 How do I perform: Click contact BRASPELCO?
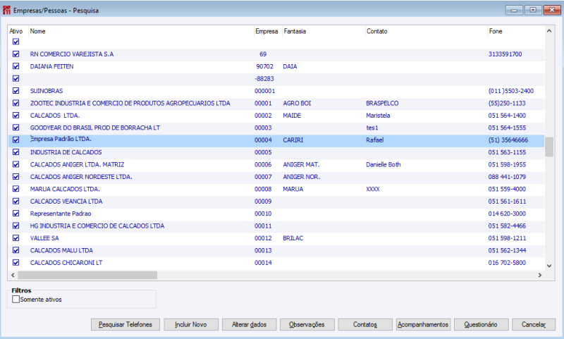pos(382,103)
